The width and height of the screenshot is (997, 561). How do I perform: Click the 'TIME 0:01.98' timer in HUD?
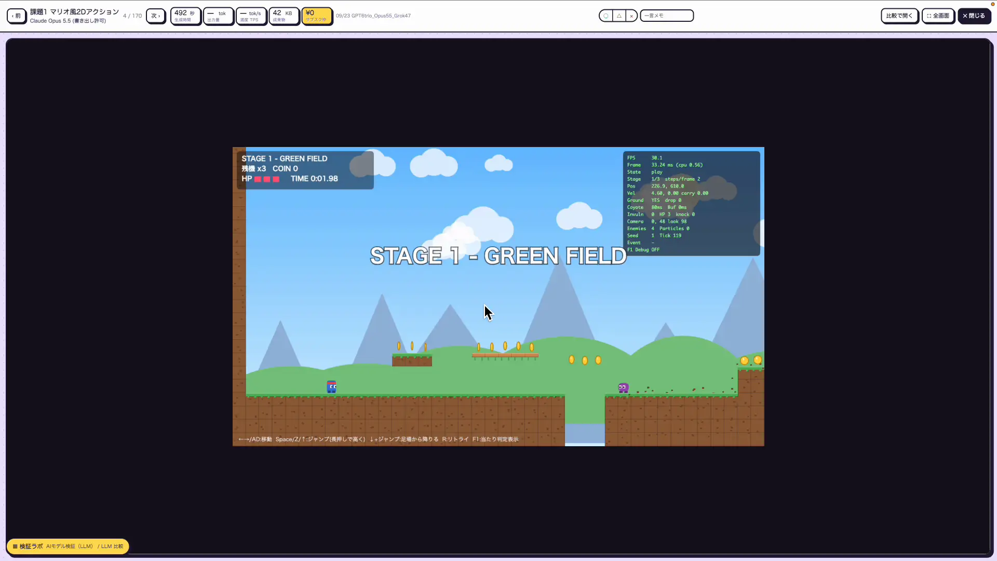pos(314,179)
